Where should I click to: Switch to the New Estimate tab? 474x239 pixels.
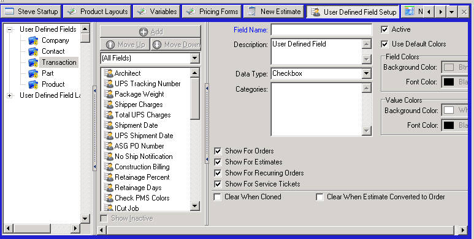(273, 12)
